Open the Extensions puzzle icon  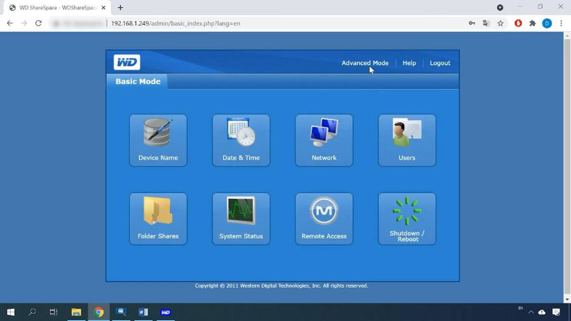(533, 23)
